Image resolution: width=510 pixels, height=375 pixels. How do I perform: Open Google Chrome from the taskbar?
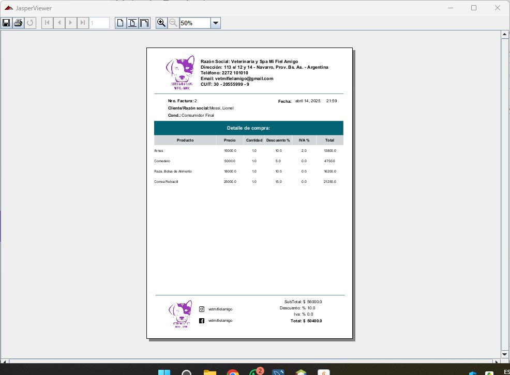(x=233, y=372)
